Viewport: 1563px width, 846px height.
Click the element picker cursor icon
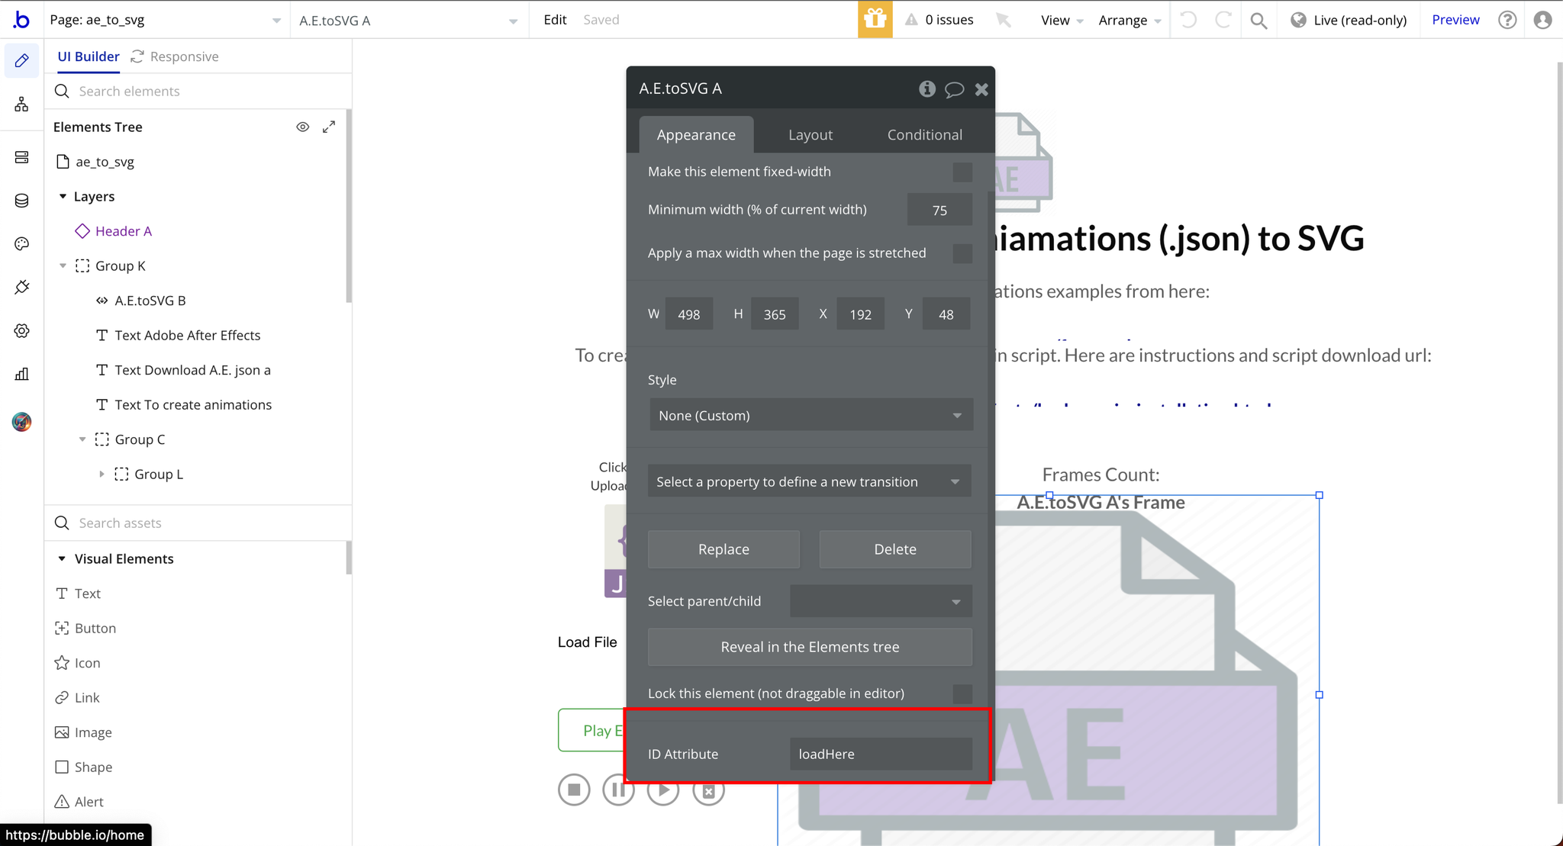[1004, 20]
